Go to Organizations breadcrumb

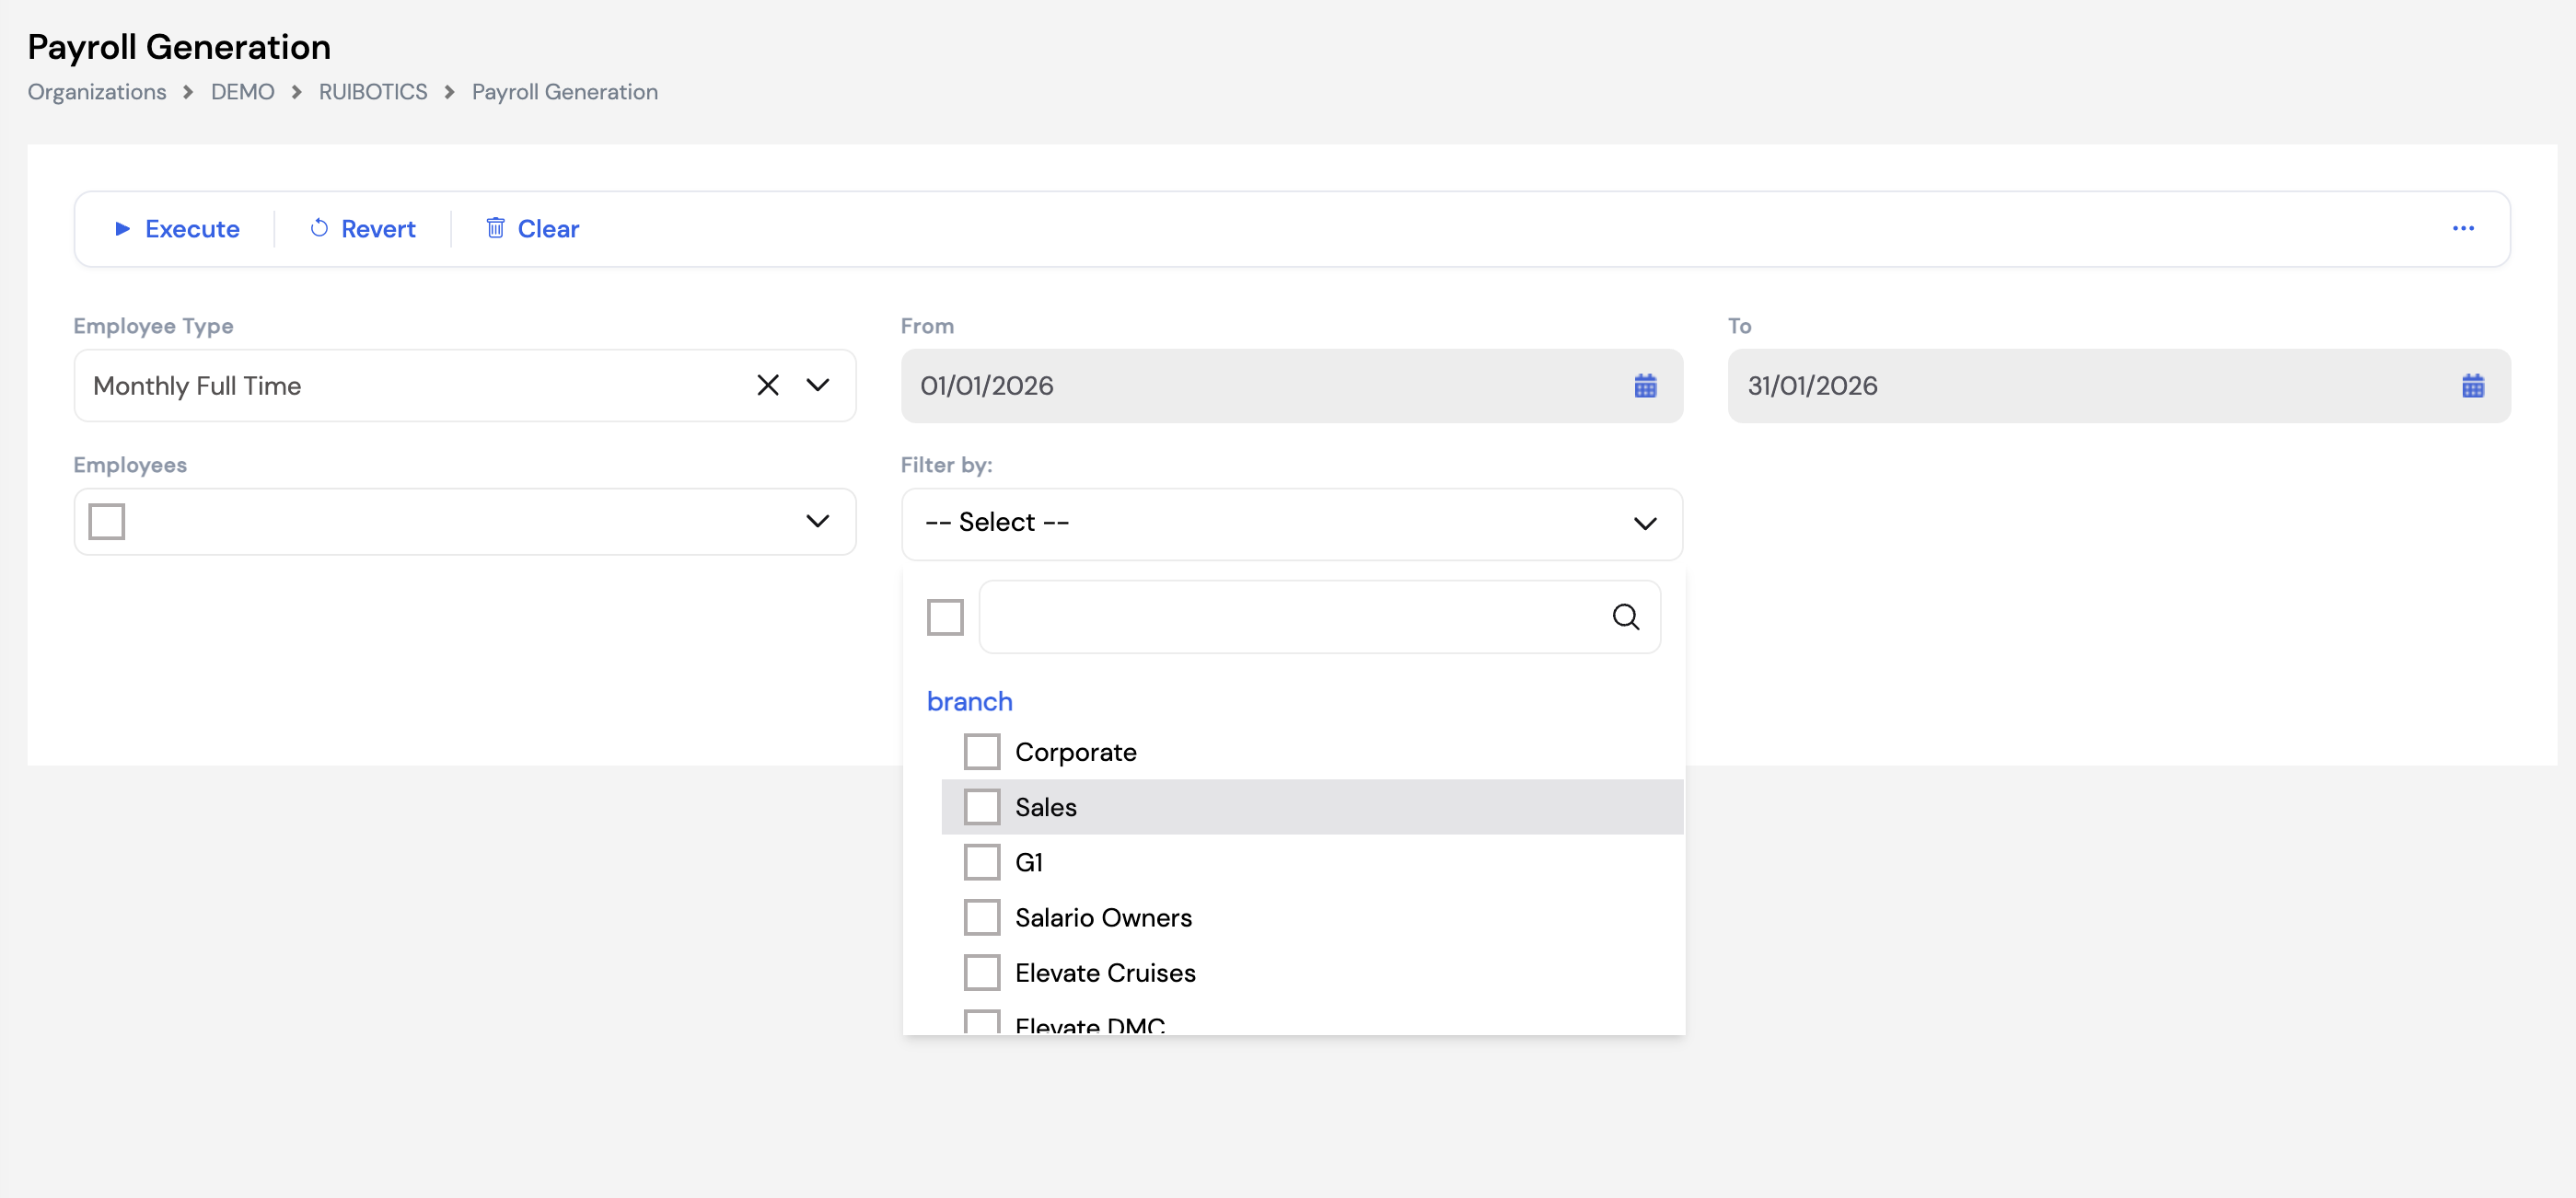click(97, 92)
